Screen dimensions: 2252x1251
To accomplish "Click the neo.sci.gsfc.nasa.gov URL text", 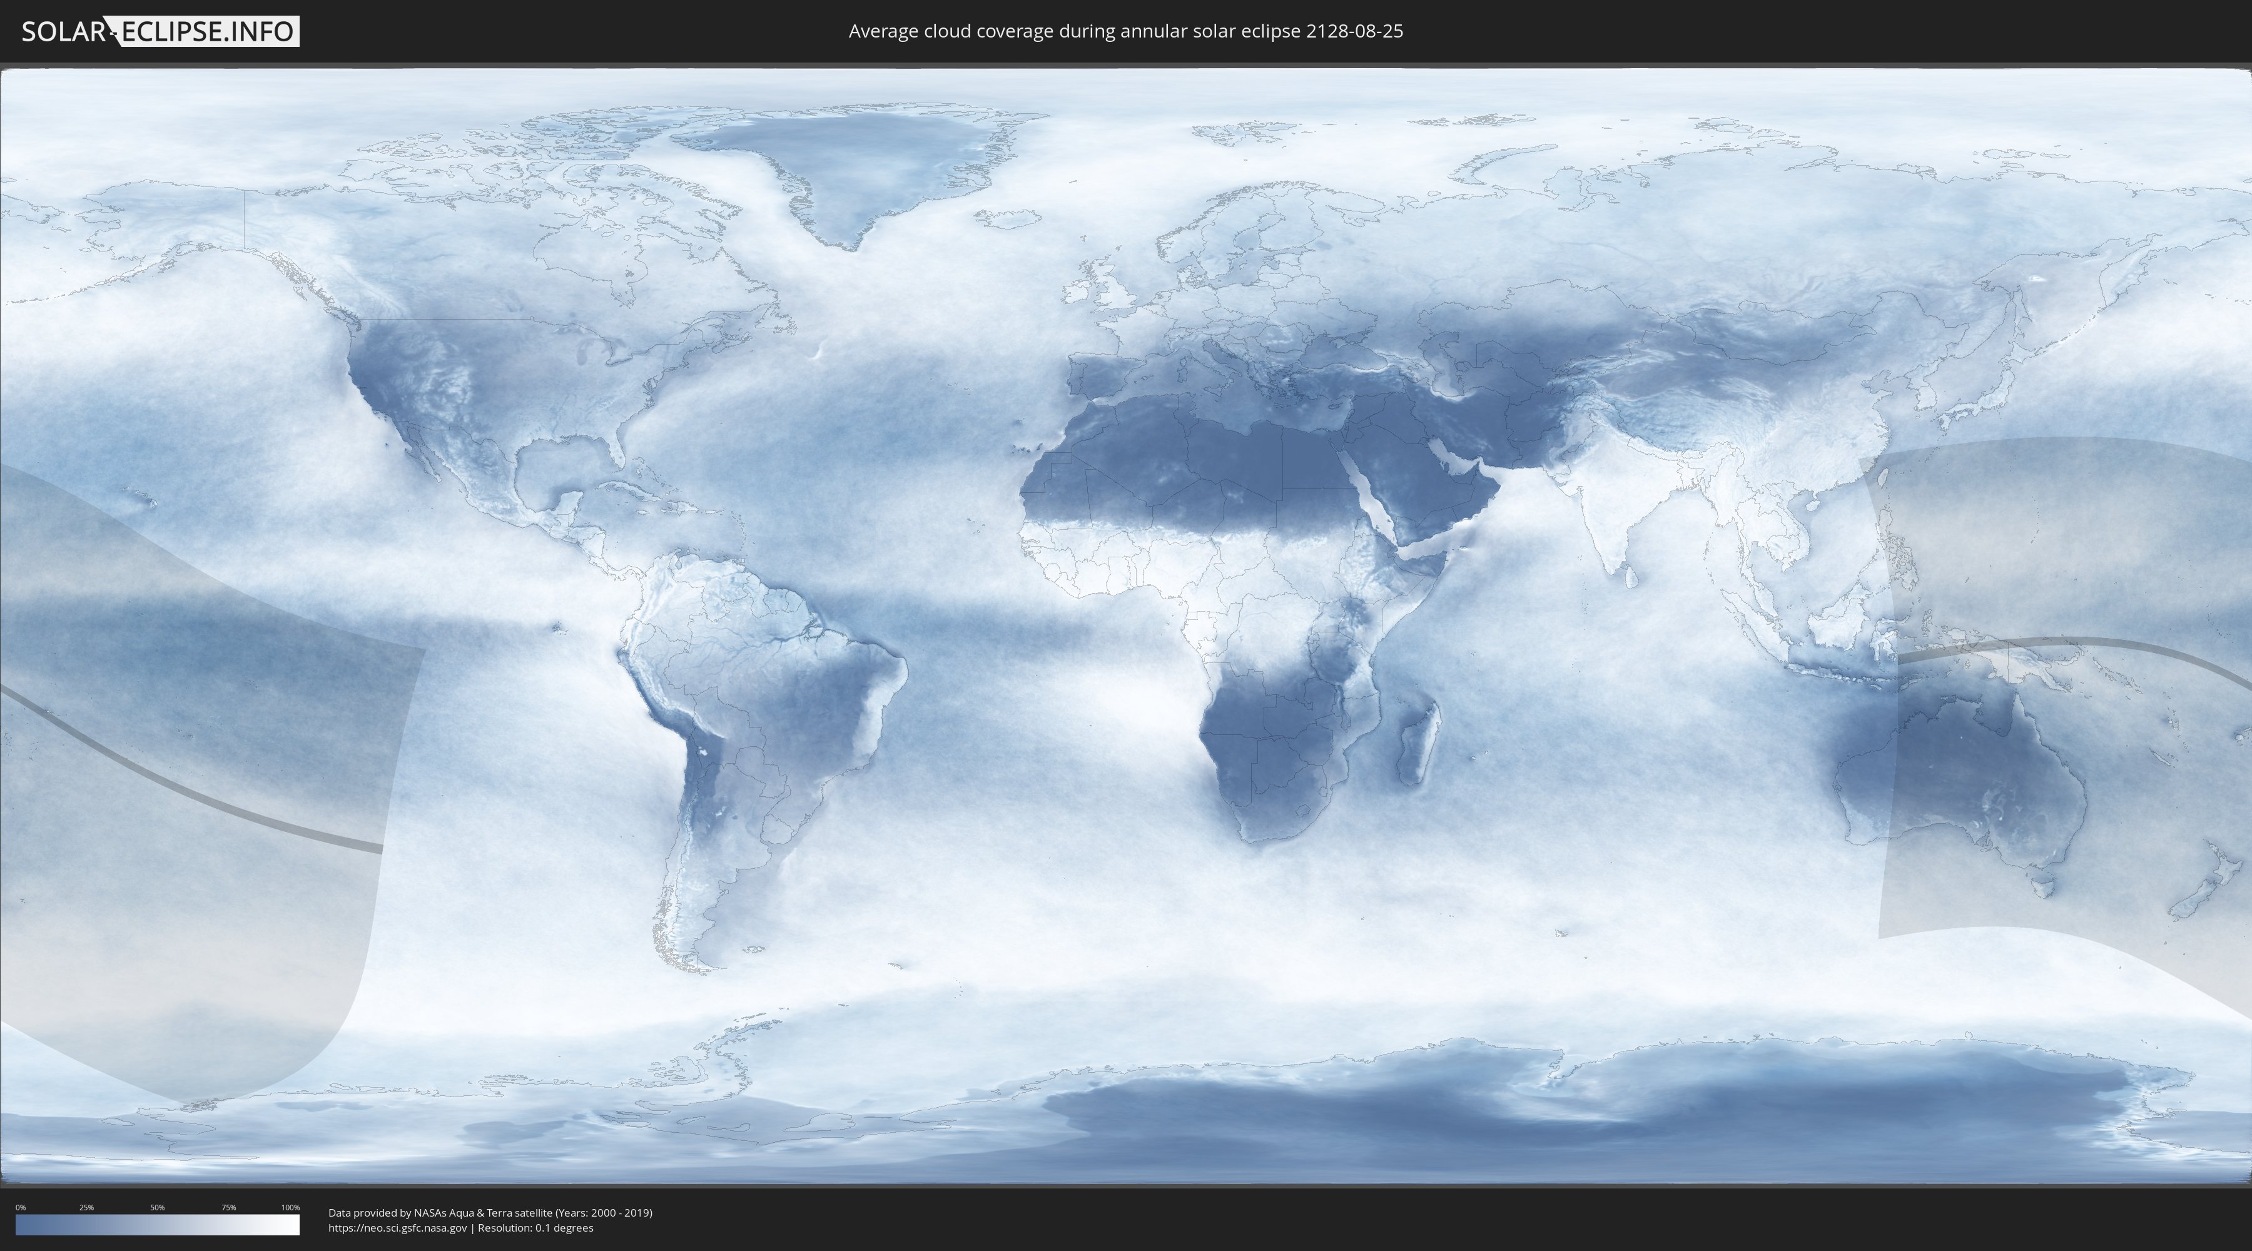I will coord(398,1228).
